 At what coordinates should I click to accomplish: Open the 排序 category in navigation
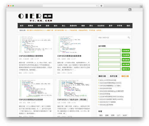39,26
